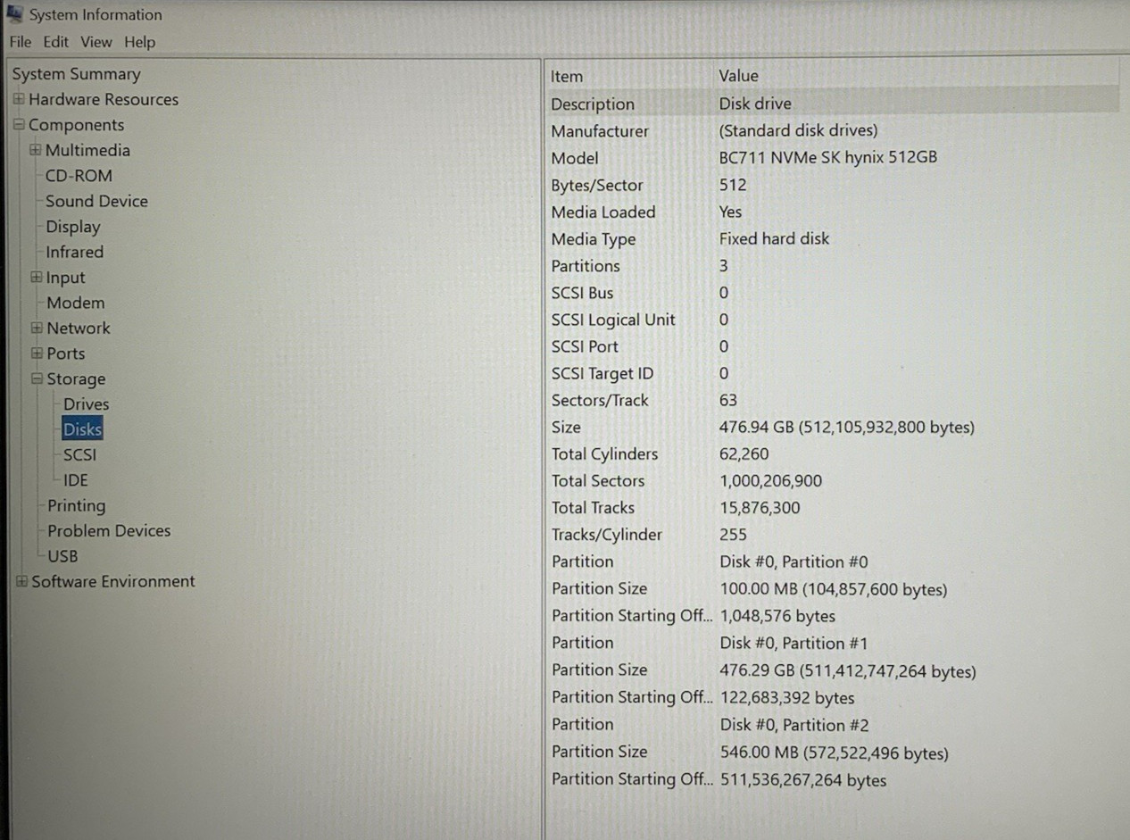Open the Edit menu
The image size is (1130, 840).
click(56, 42)
